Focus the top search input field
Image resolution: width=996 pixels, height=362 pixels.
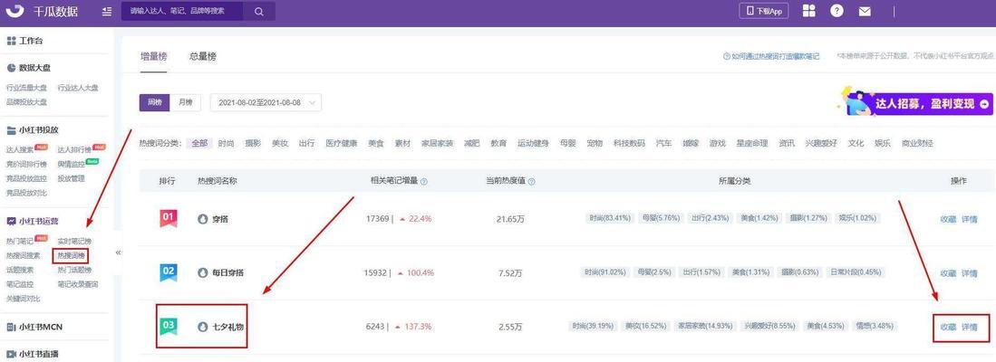click(183, 12)
